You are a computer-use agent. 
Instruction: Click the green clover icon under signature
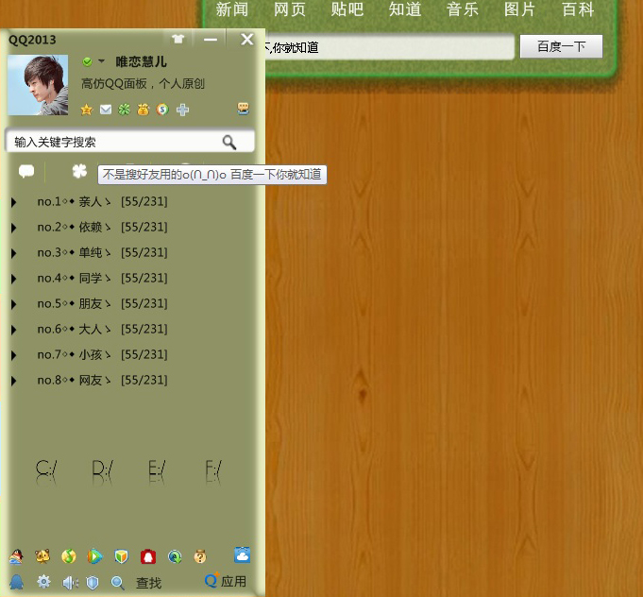[x=125, y=110]
